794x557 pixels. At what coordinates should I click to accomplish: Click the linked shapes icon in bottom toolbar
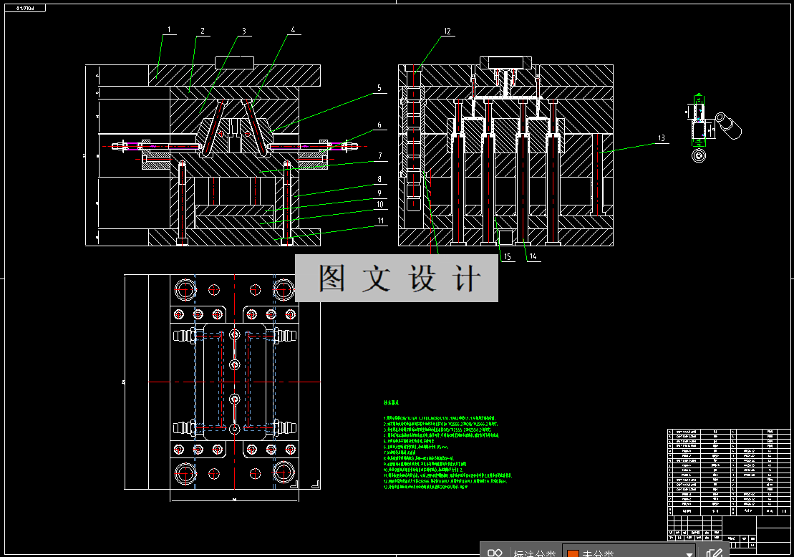495,553
